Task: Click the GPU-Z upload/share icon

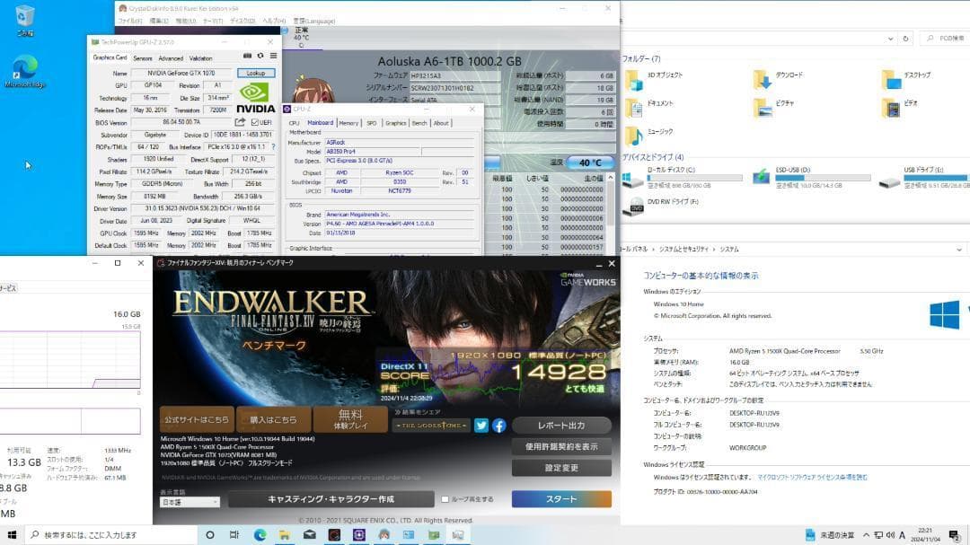Action: tap(241, 122)
